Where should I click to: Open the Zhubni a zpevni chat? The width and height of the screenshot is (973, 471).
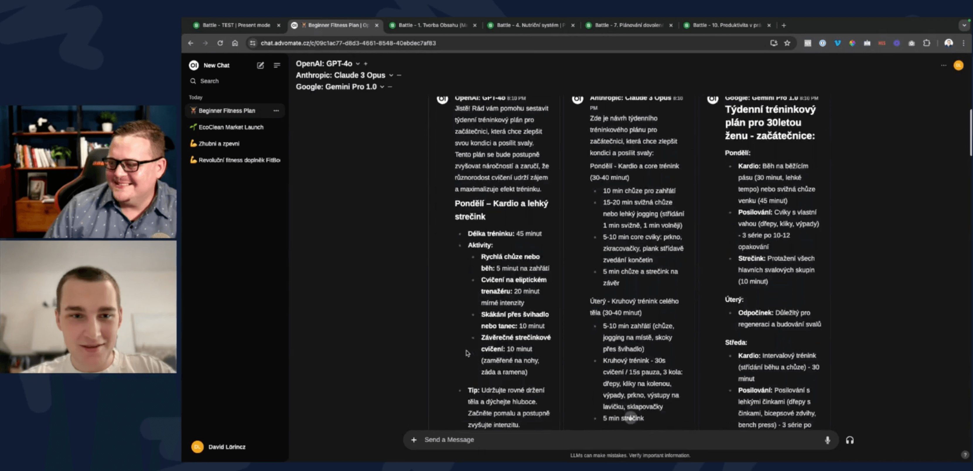[235, 144]
